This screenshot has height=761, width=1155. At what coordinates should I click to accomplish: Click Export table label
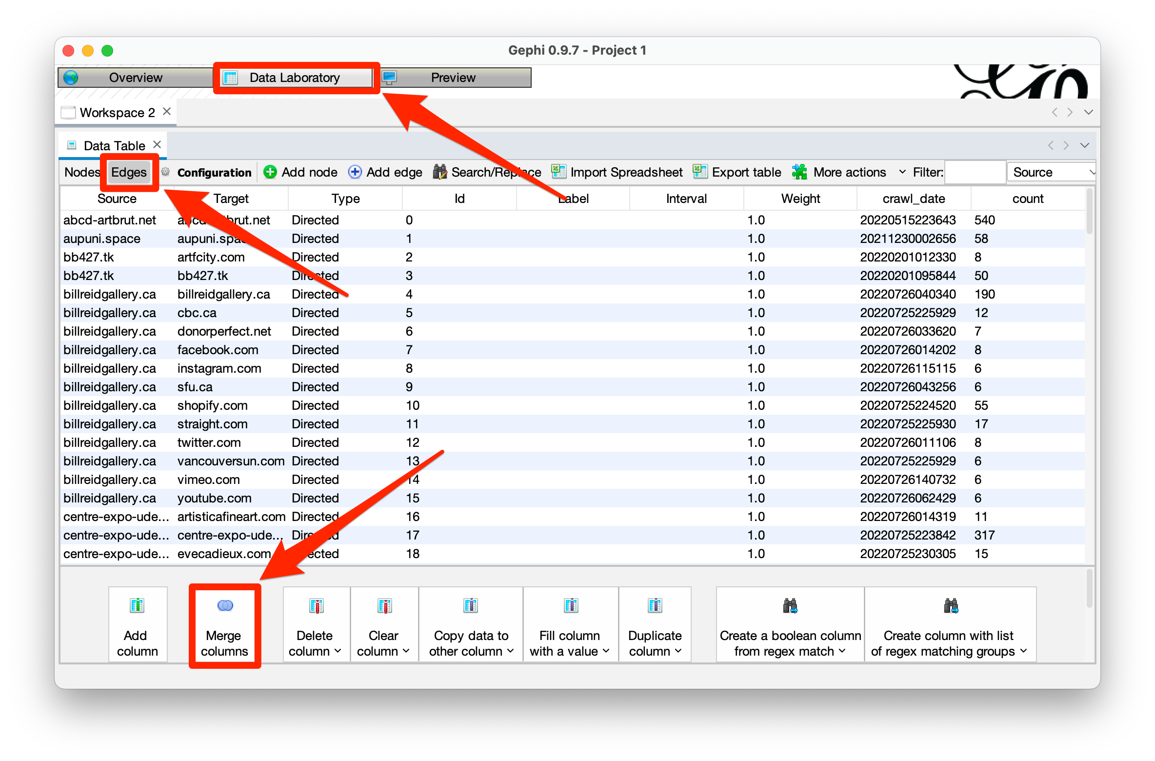(x=746, y=172)
